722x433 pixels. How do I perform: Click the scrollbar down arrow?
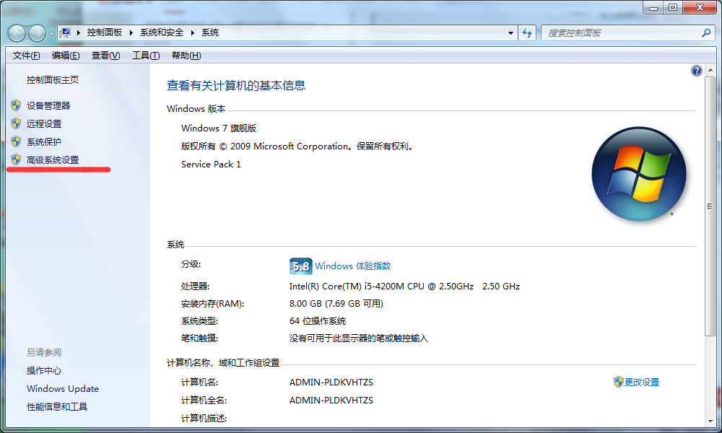(710, 421)
